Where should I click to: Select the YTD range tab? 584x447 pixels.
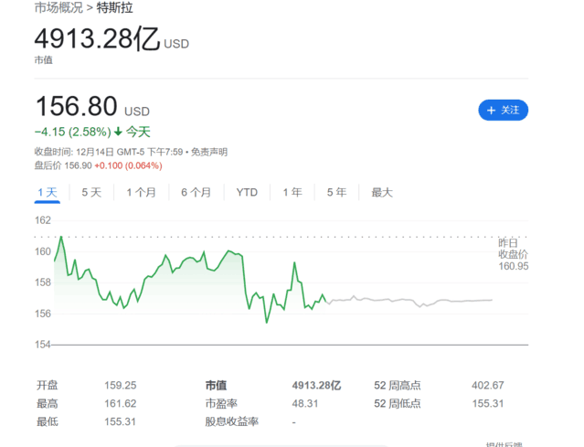(247, 193)
